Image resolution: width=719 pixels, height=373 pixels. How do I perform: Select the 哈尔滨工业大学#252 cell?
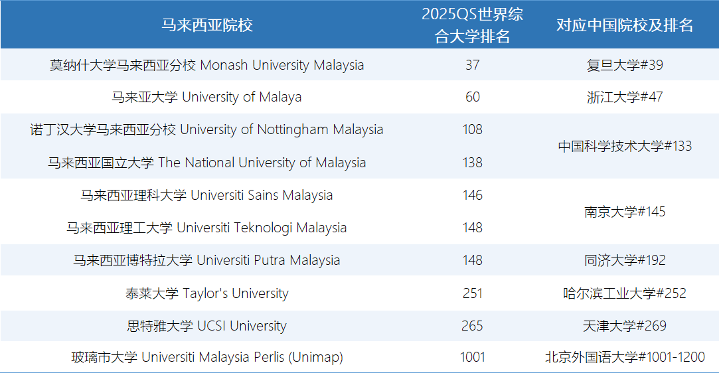coord(624,293)
